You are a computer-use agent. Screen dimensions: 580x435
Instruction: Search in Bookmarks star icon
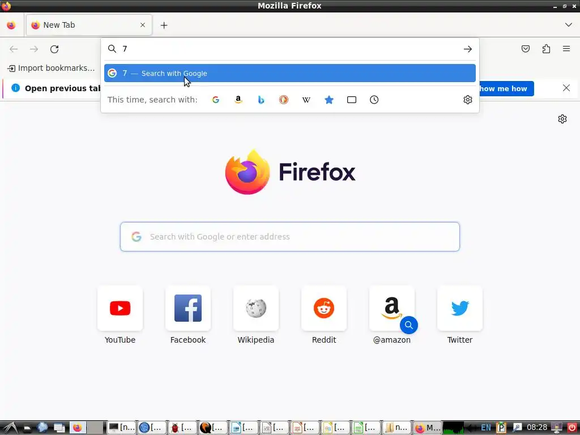click(x=329, y=100)
